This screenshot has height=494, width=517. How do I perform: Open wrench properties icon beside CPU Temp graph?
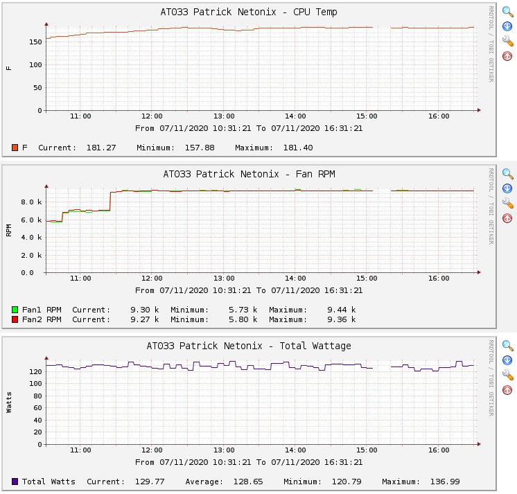507,41
